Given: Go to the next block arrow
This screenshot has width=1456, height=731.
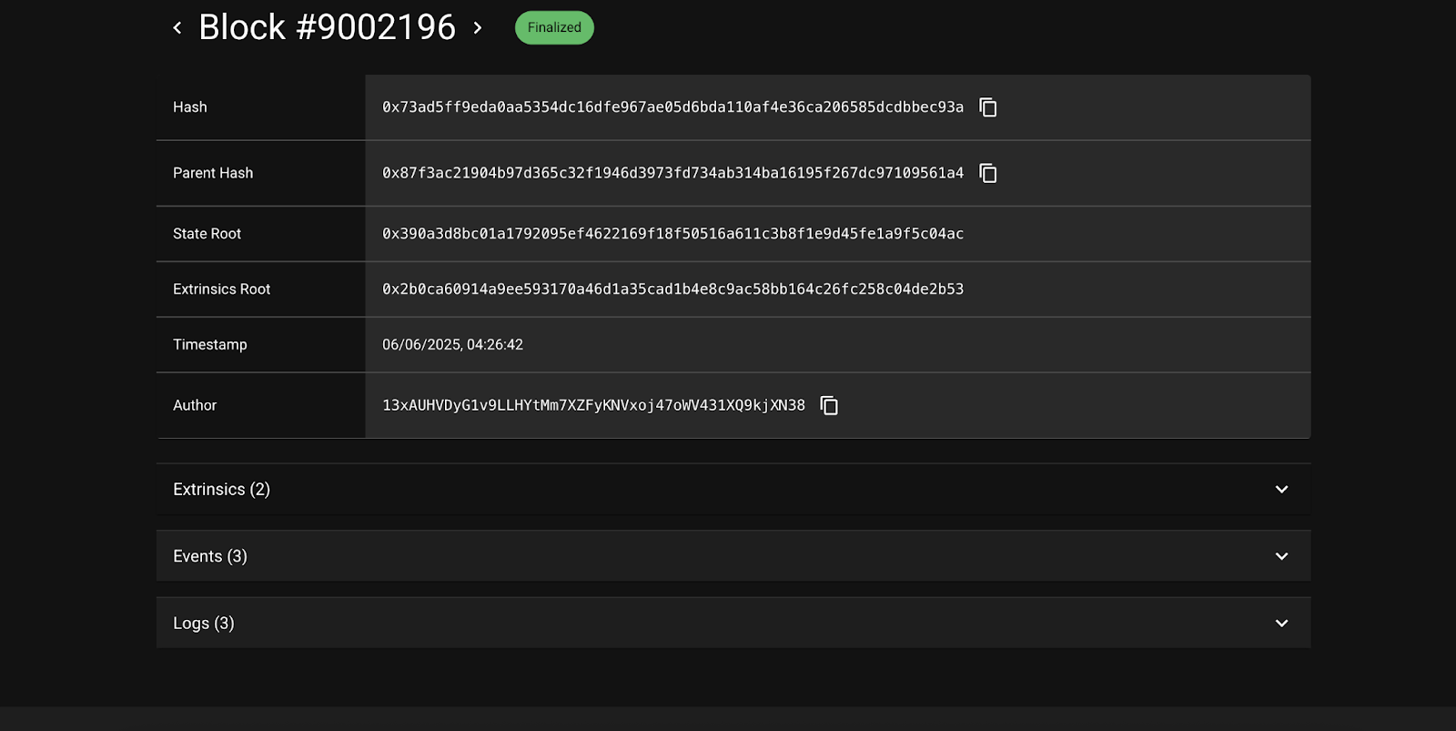Looking at the screenshot, I should click(x=478, y=28).
